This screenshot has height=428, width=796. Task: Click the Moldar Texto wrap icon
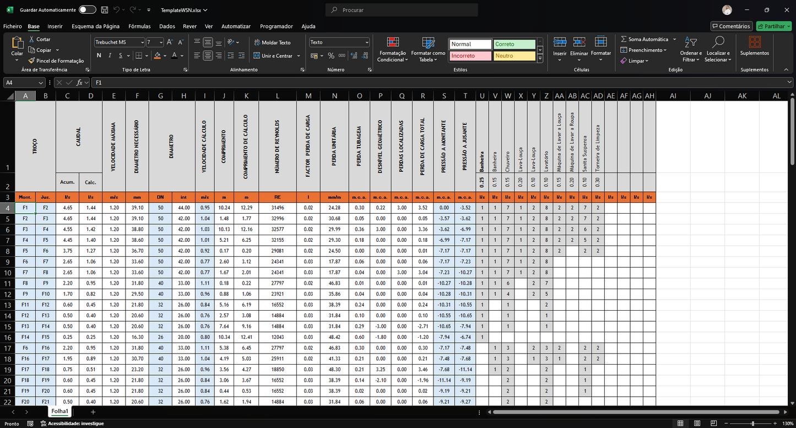(x=257, y=42)
